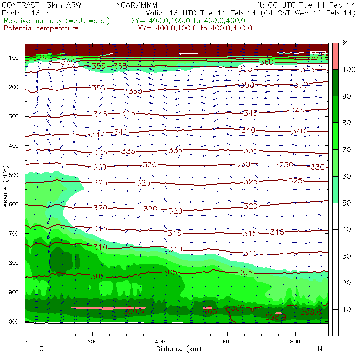
Task: Click the 'CONTRAST 3km ARW' title text
Action: (x=41, y=5)
